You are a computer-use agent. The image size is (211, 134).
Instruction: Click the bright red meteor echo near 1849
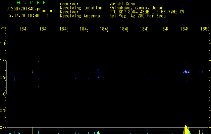(x=187, y=72)
